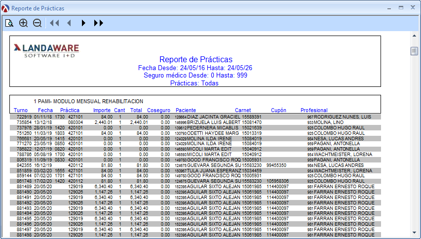
Task: Select turno 881489
Action: tap(24, 187)
